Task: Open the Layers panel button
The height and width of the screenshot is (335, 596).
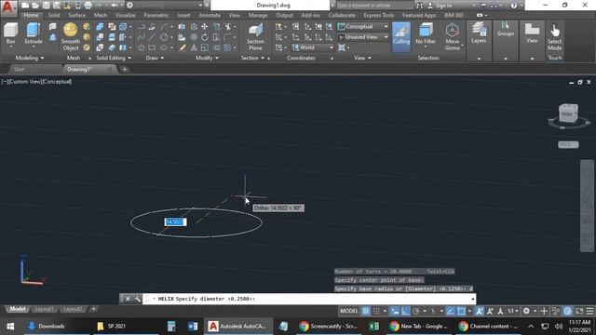Action: click(x=479, y=33)
